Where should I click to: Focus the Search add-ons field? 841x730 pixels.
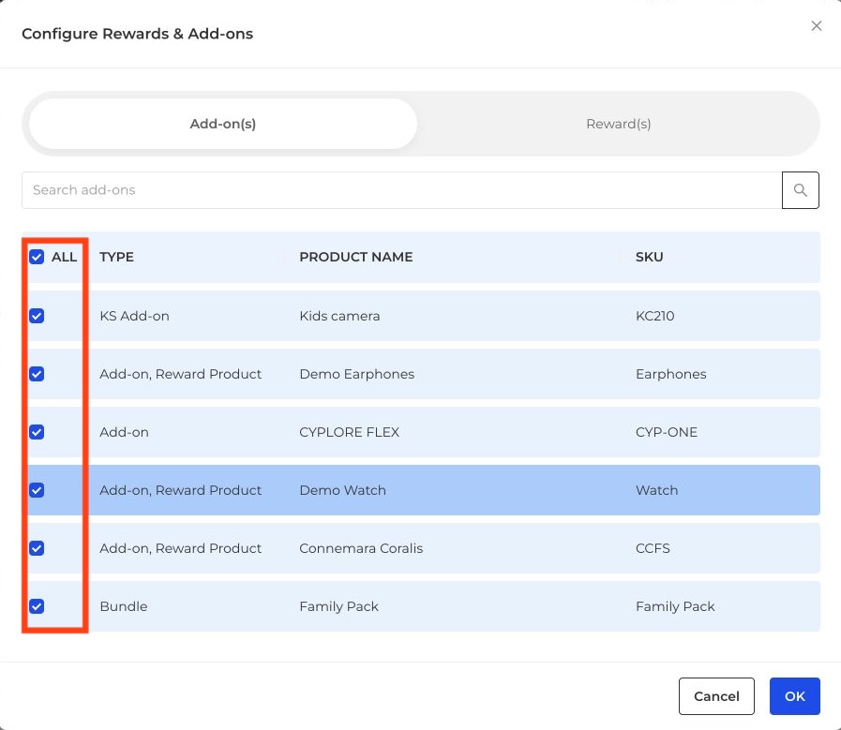(x=401, y=190)
